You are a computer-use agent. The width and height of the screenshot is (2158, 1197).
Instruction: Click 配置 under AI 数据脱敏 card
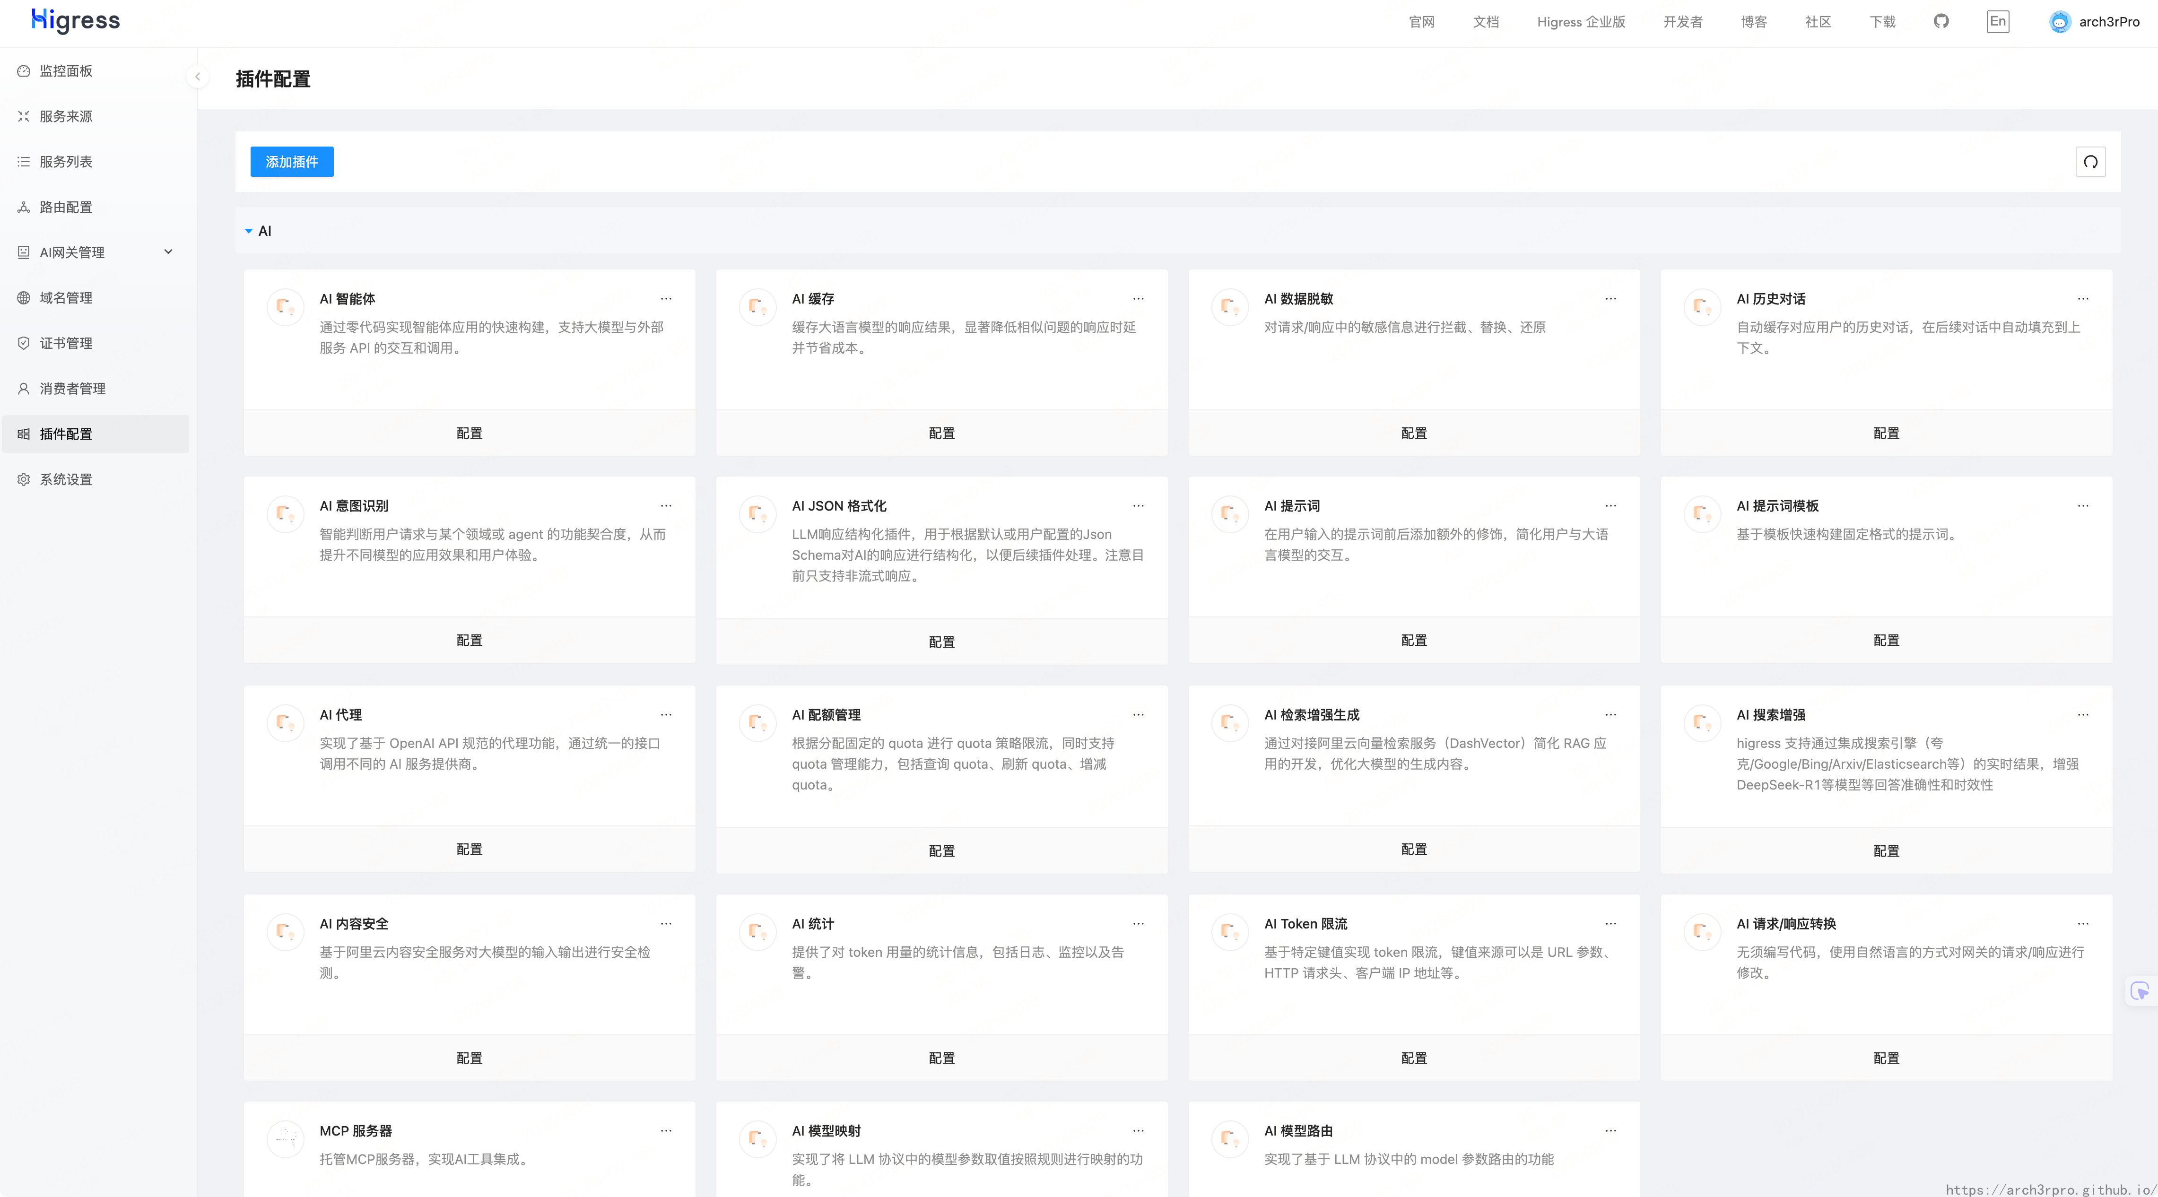pyautogui.click(x=1413, y=433)
